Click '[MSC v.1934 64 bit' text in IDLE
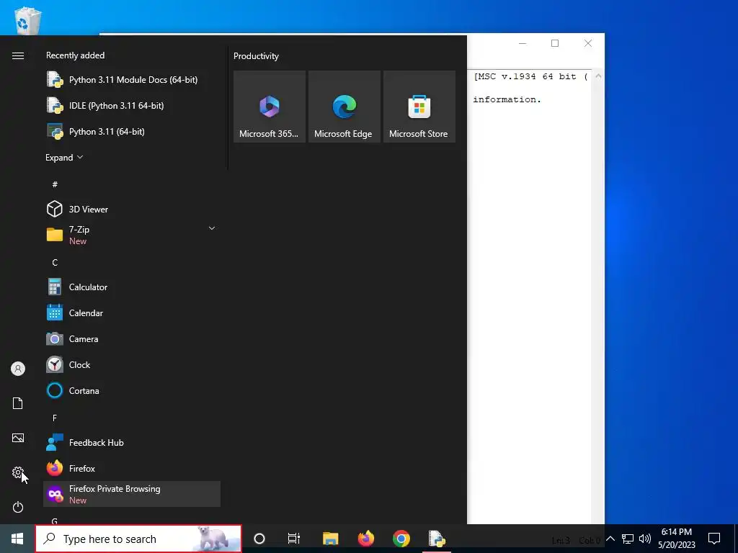Screen dimensions: 738x553 [x=525, y=76]
